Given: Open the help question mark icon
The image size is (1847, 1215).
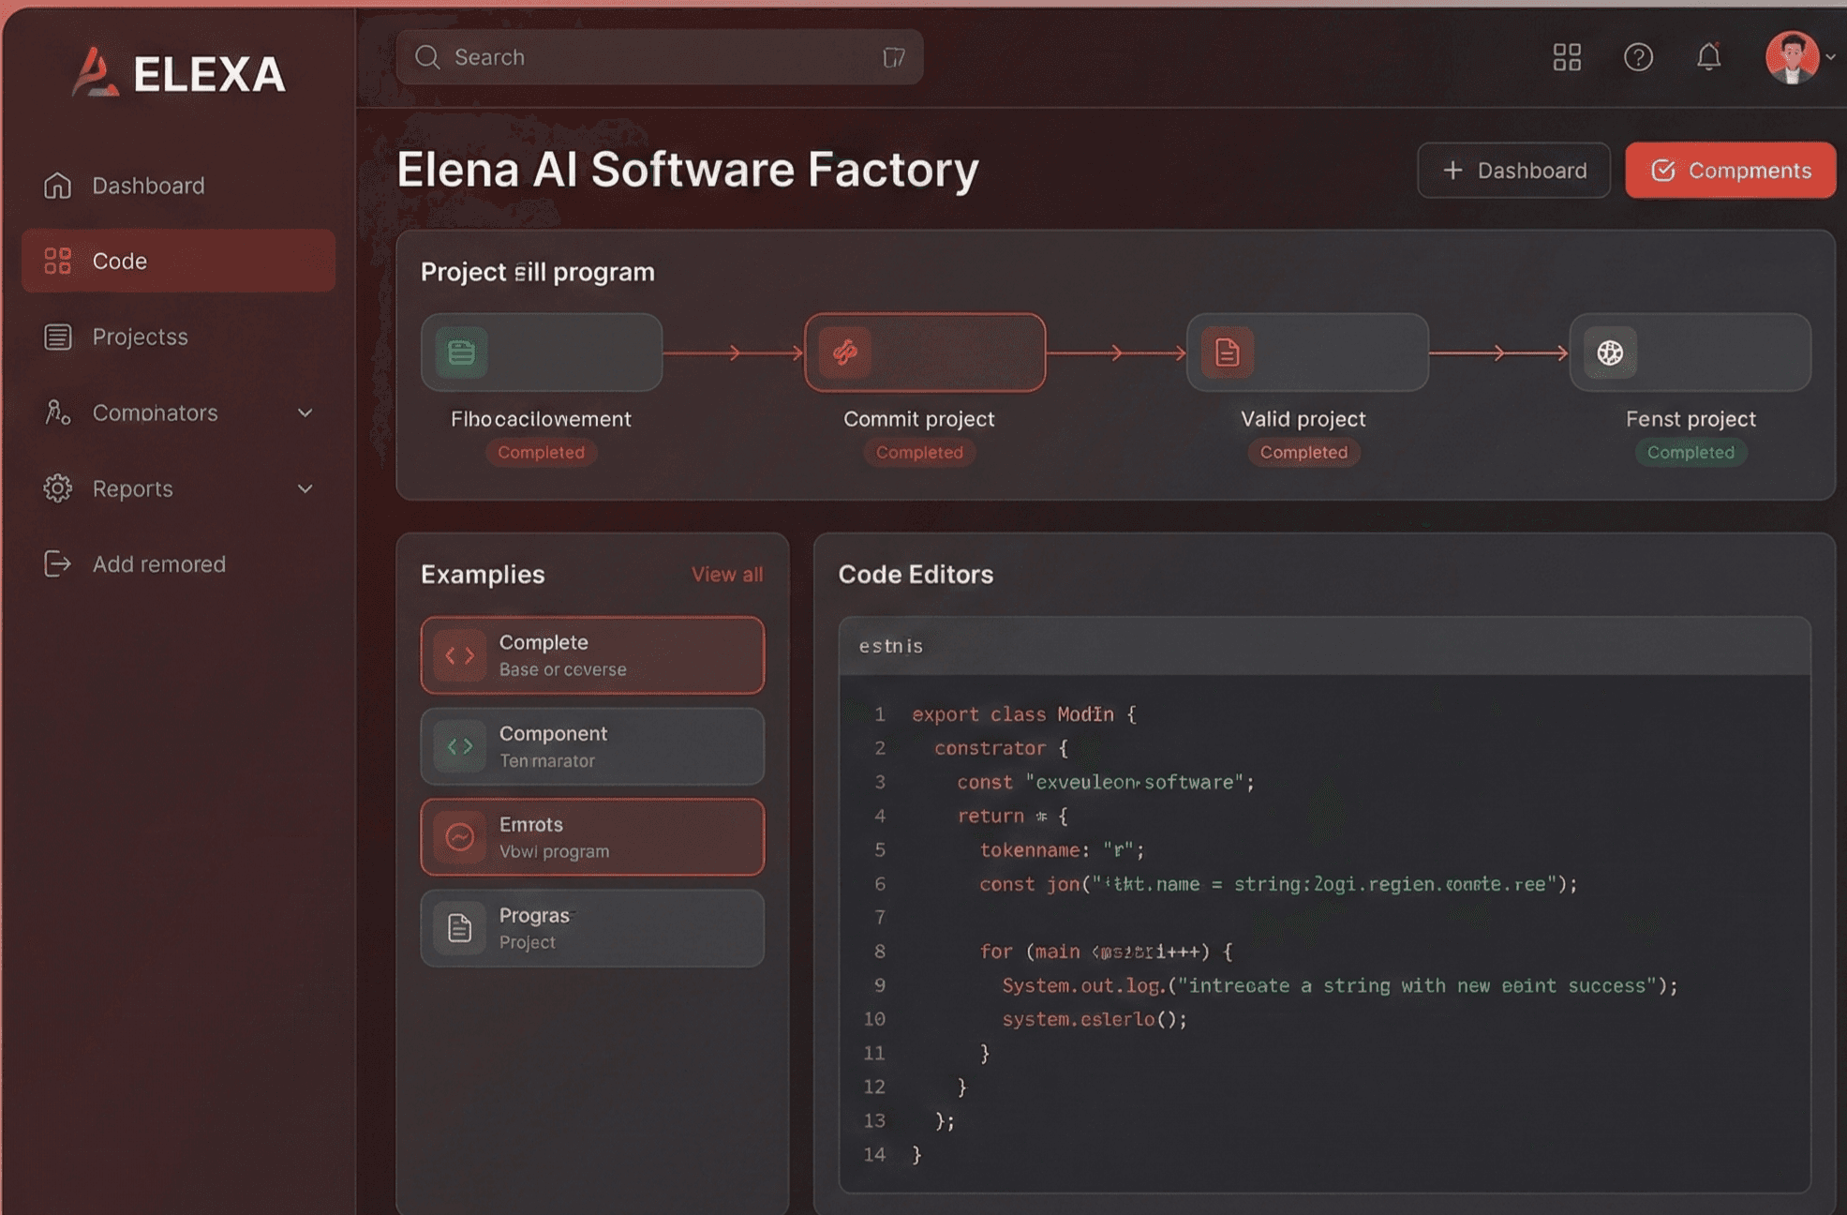Looking at the screenshot, I should pyautogui.click(x=1638, y=57).
